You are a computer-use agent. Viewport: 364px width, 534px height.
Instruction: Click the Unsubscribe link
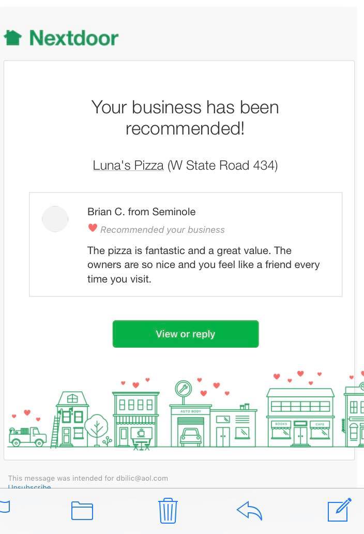[x=29, y=487]
